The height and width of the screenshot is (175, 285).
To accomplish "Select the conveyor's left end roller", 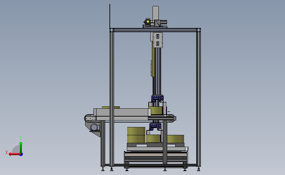I will (x=88, y=118).
